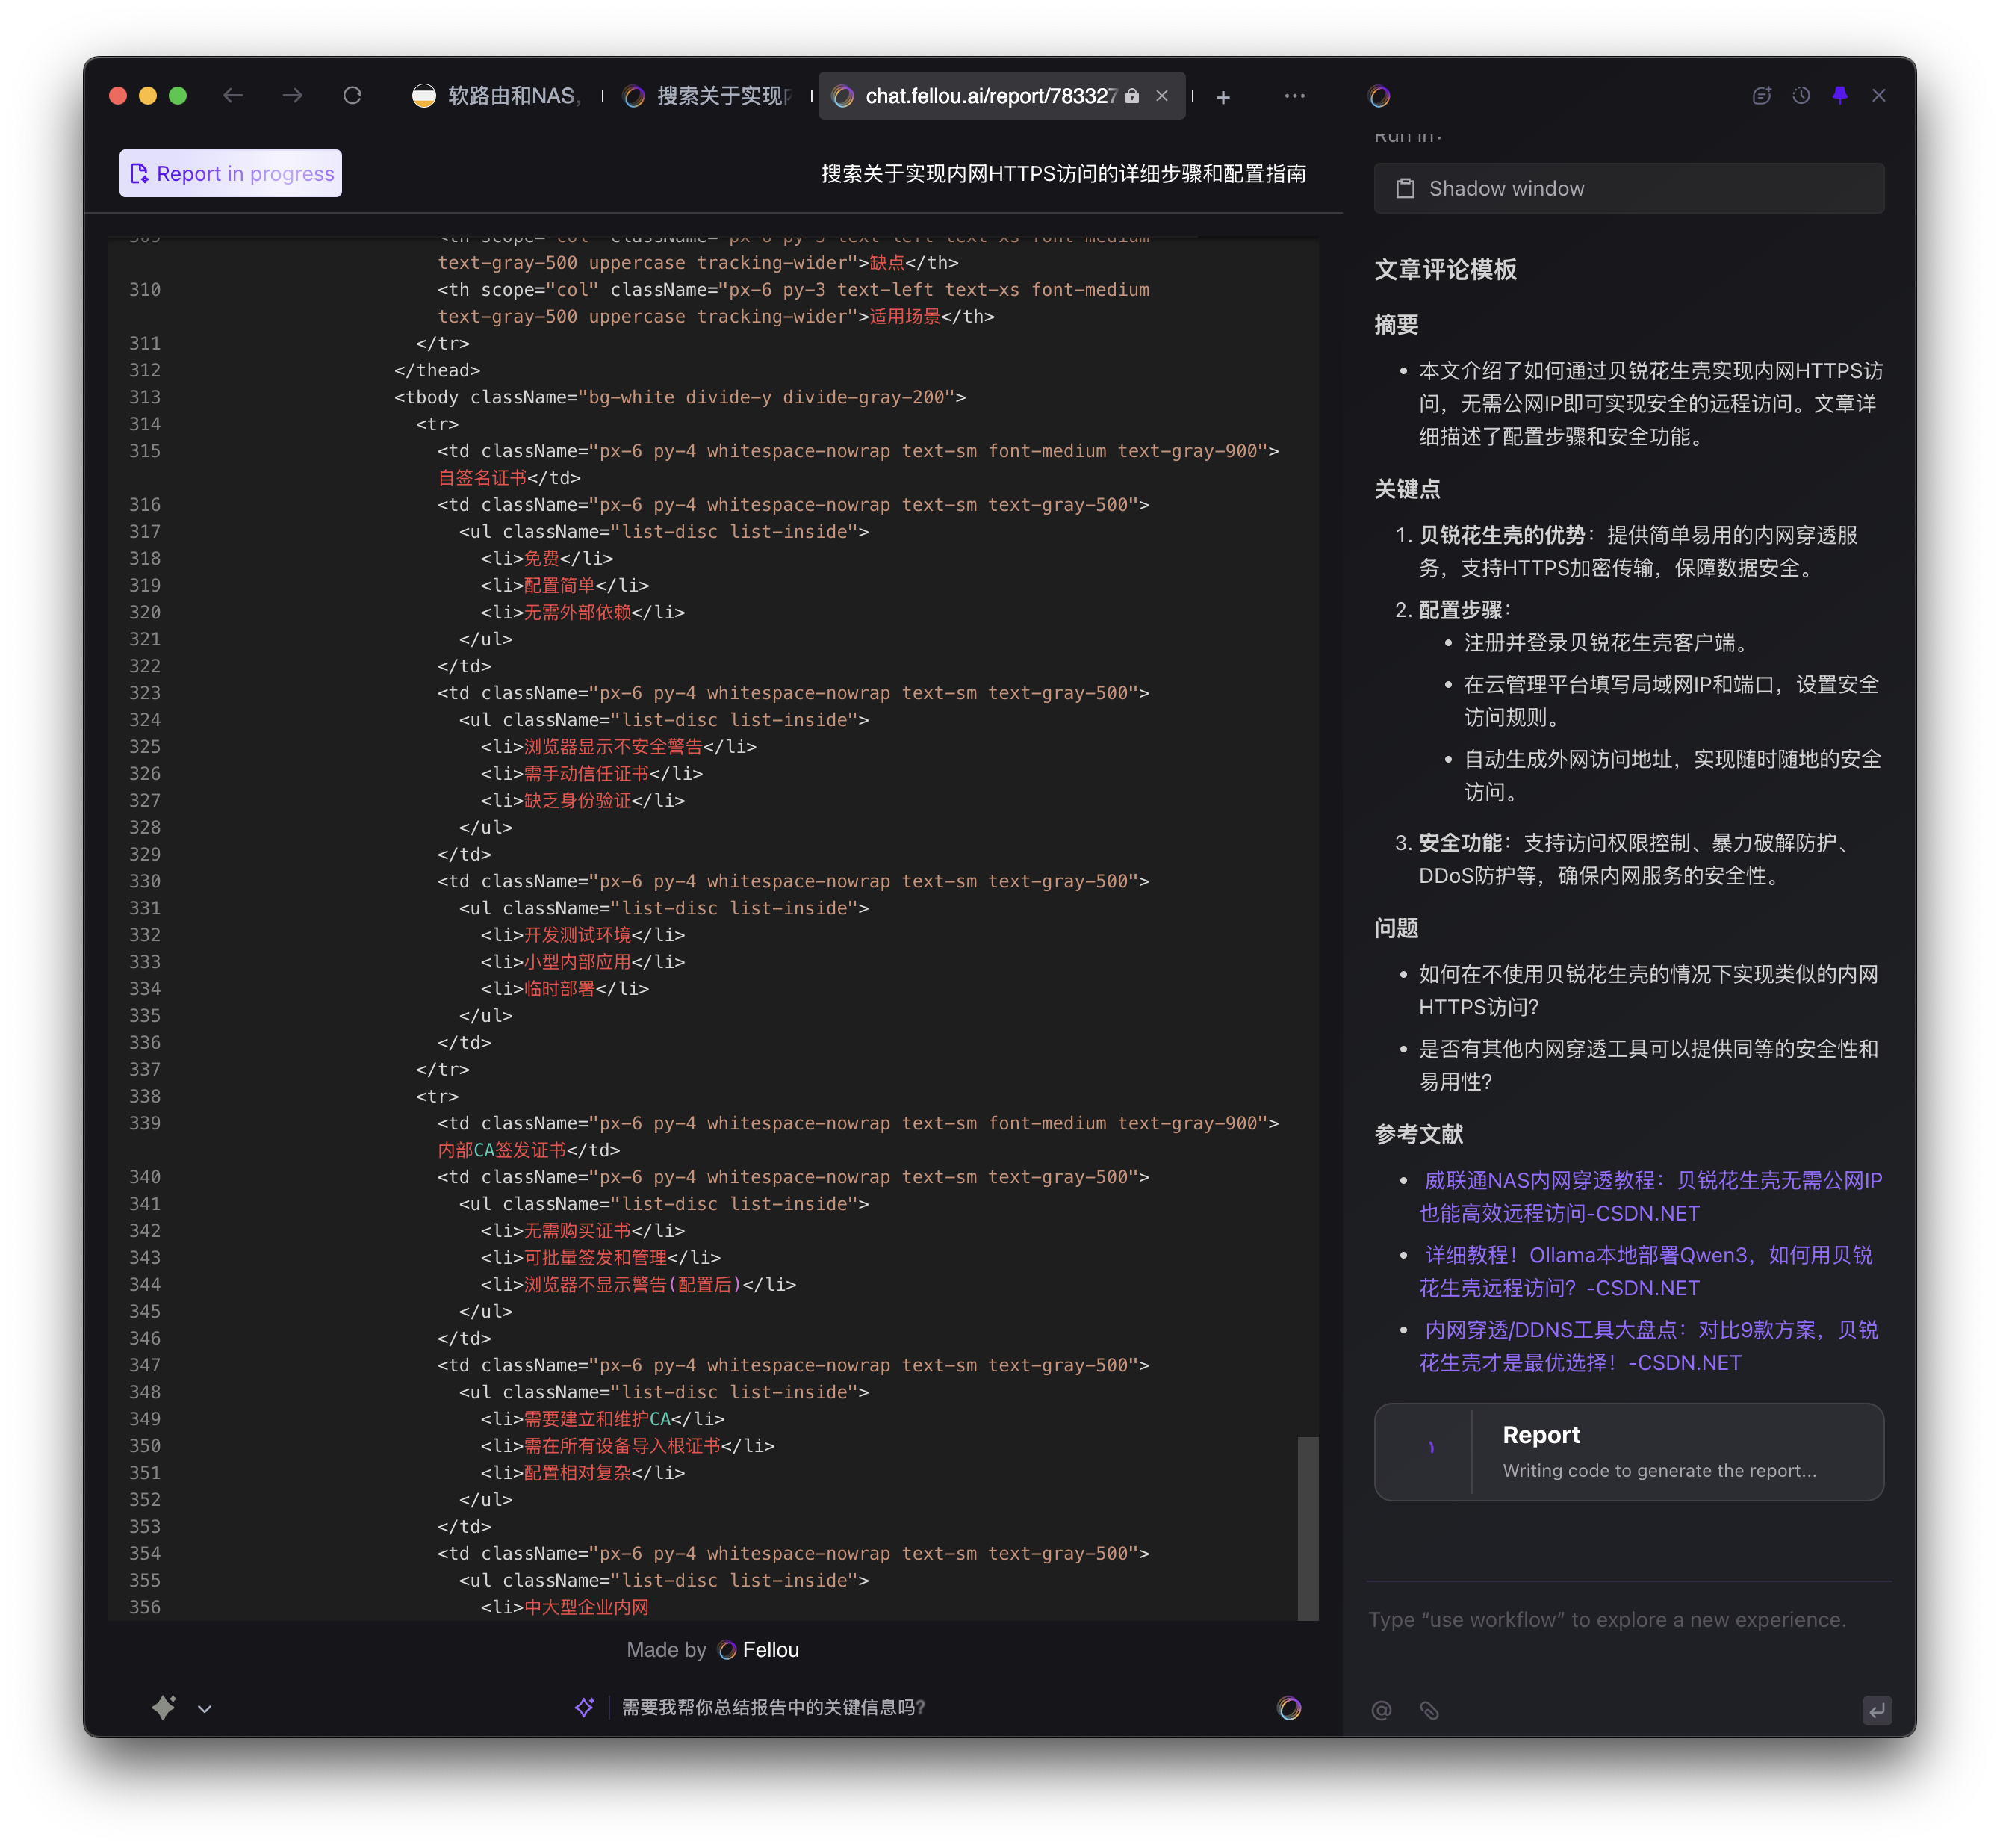This screenshot has height=1848, width=2000.
Task: Open the 内网穿透/DDNS工具大盘点 reference link
Action: point(1649,1346)
